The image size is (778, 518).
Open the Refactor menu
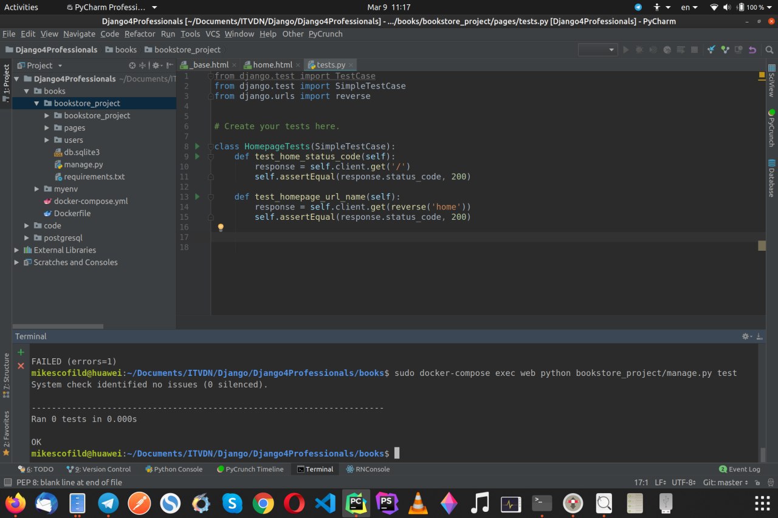pos(140,34)
